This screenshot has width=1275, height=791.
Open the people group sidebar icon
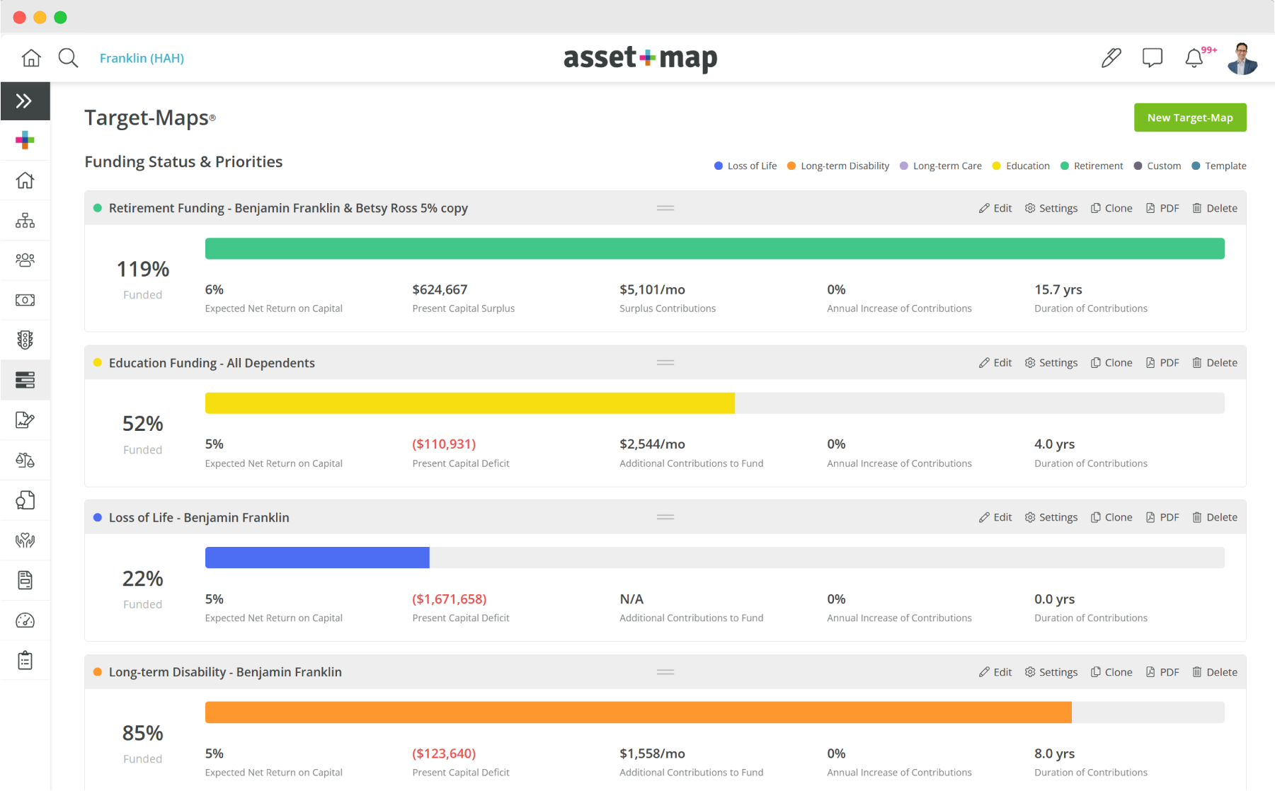point(25,260)
